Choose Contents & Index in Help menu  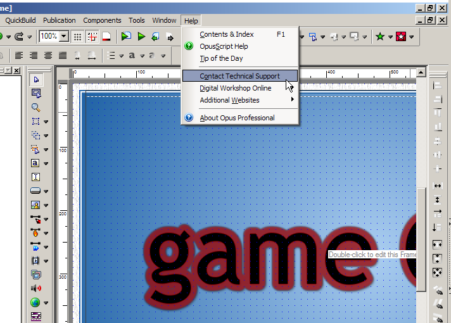(x=240, y=34)
